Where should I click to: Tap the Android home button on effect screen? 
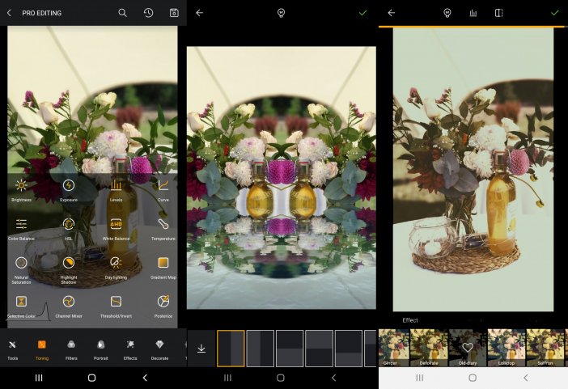click(473, 378)
